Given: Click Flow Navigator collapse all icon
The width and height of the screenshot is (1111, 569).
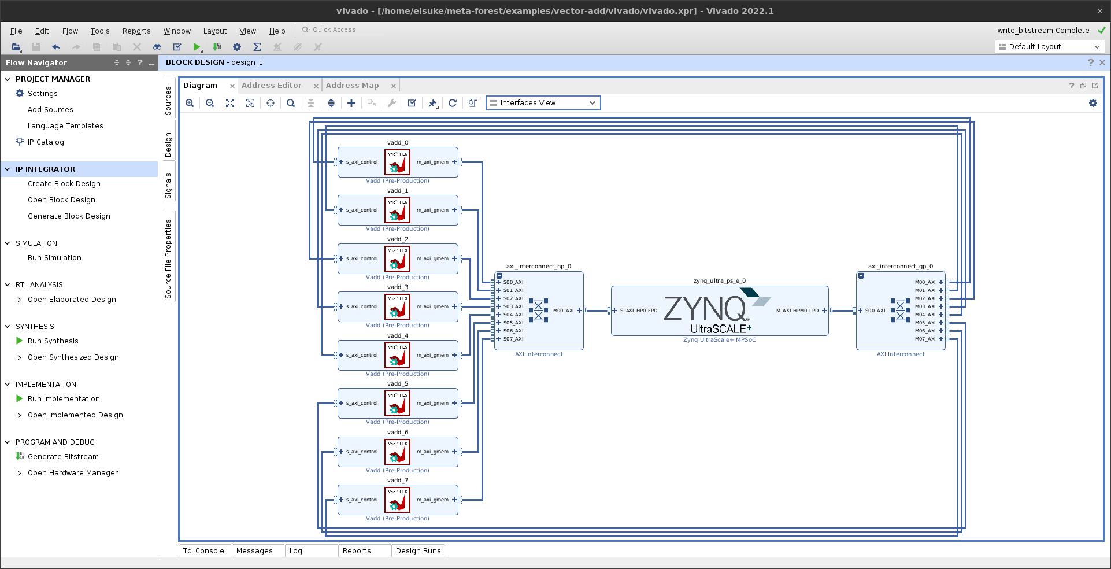Looking at the screenshot, I should (x=117, y=62).
